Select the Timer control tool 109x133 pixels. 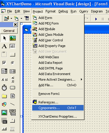[x=4, y=87]
